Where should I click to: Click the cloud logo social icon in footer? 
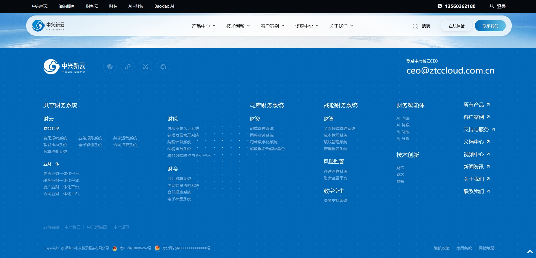(x=110, y=67)
